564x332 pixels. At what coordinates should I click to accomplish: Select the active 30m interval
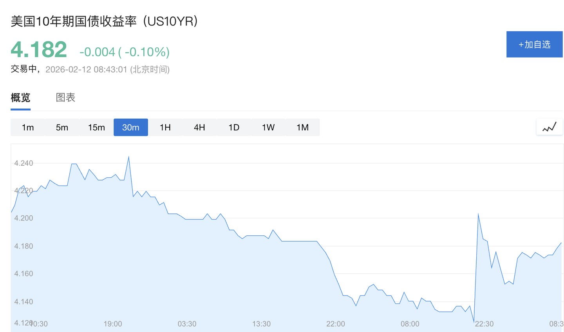pyautogui.click(x=131, y=127)
